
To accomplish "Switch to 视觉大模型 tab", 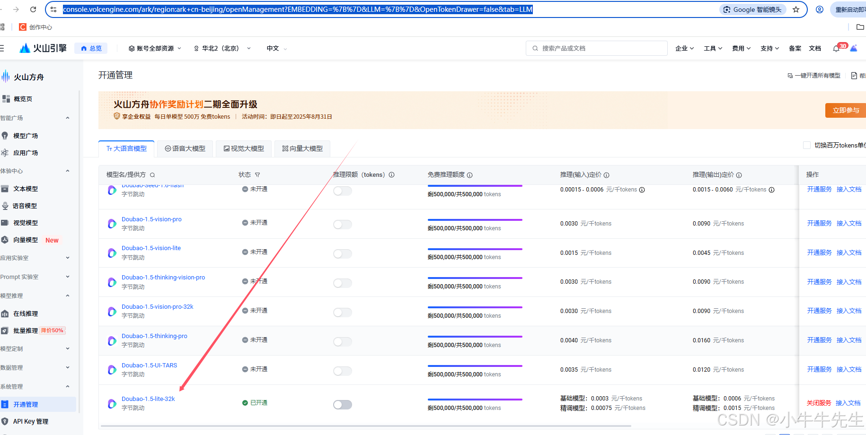I will point(244,148).
